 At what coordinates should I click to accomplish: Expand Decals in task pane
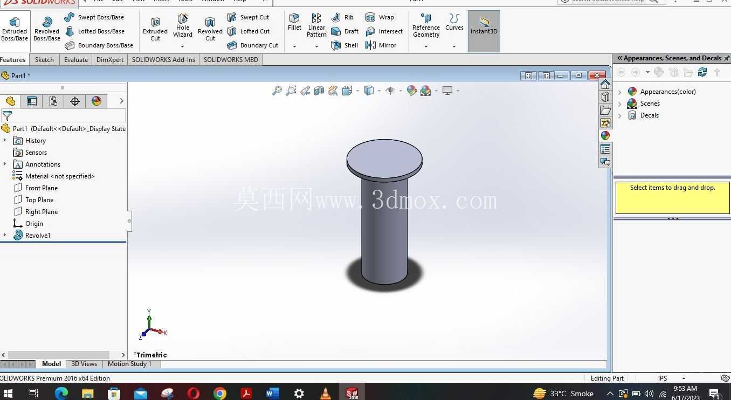[x=620, y=115]
